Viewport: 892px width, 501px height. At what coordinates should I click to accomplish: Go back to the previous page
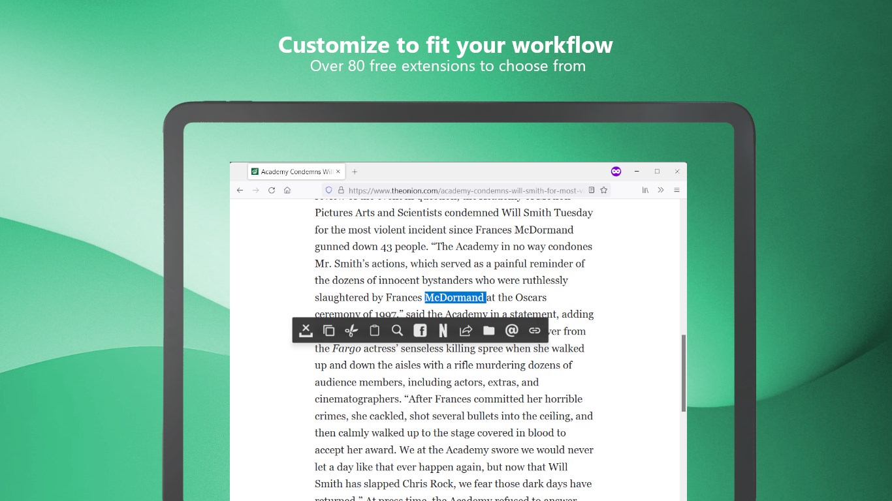(x=240, y=190)
